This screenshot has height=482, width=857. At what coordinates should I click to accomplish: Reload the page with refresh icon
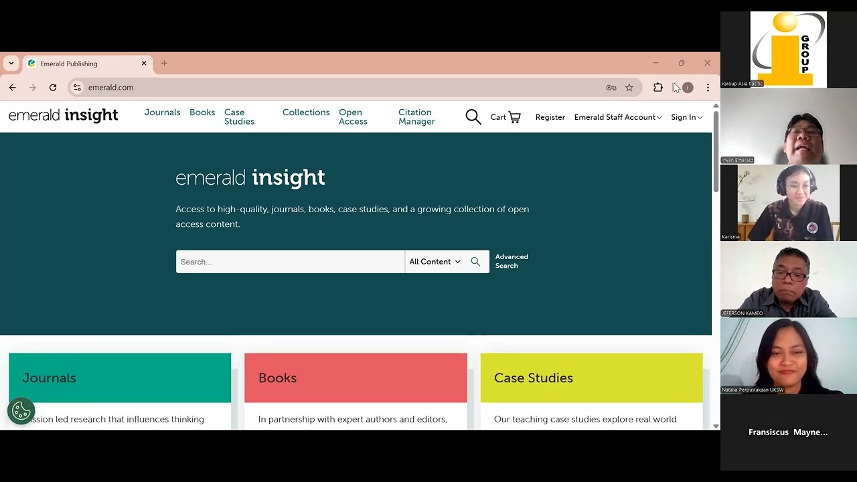pyautogui.click(x=53, y=88)
